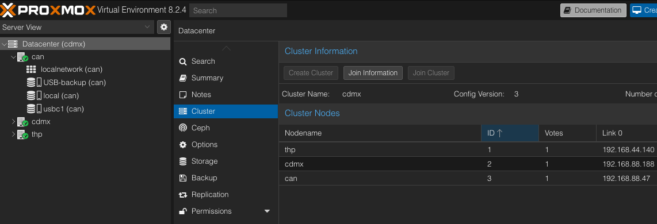This screenshot has width=657, height=224.
Task: Click the Ceph icon
Action: coord(183,128)
